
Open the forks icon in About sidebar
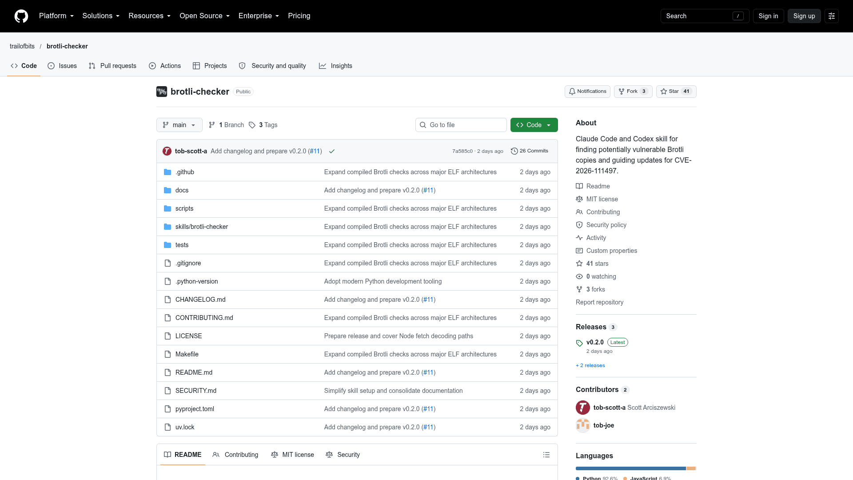point(579,289)
